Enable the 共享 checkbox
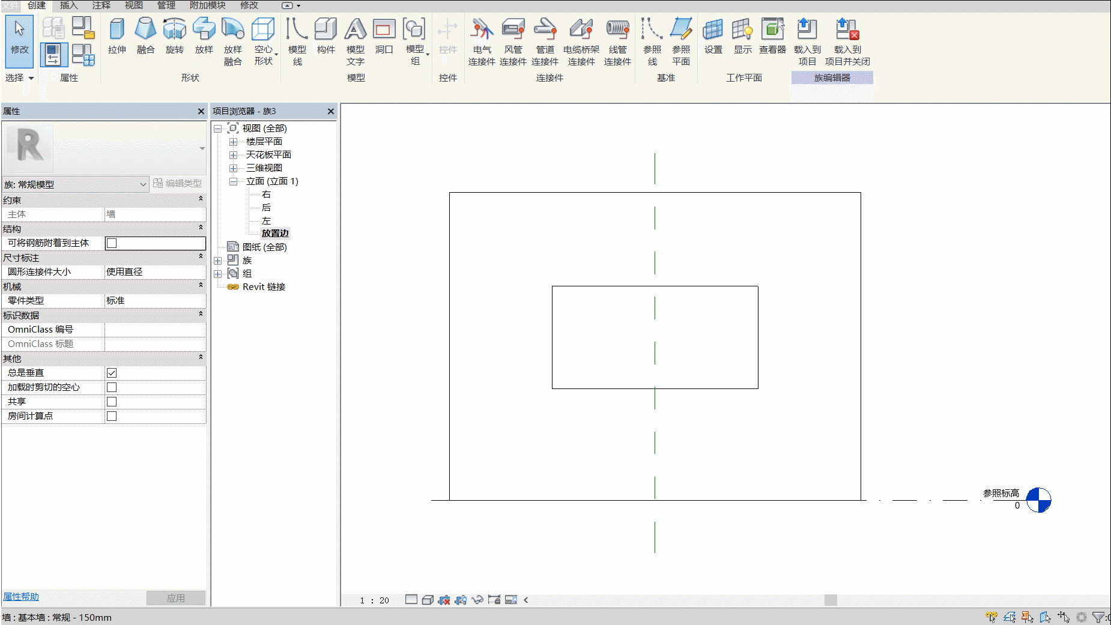Screen dimensions: 1111x625 [x=112, y=402]
